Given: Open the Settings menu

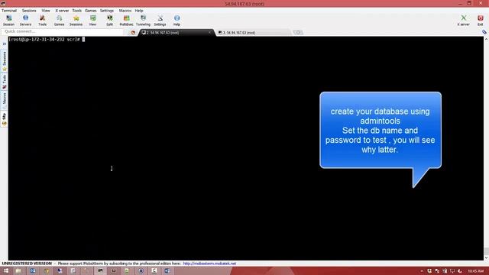Looking at the screenshot, I should tap(107, 11).
